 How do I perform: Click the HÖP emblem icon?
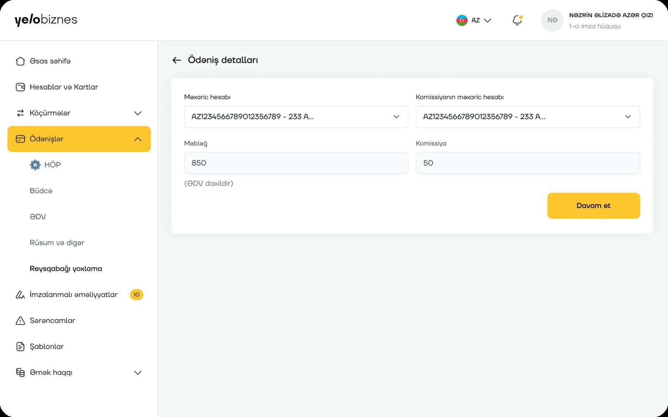click(35, 165)
